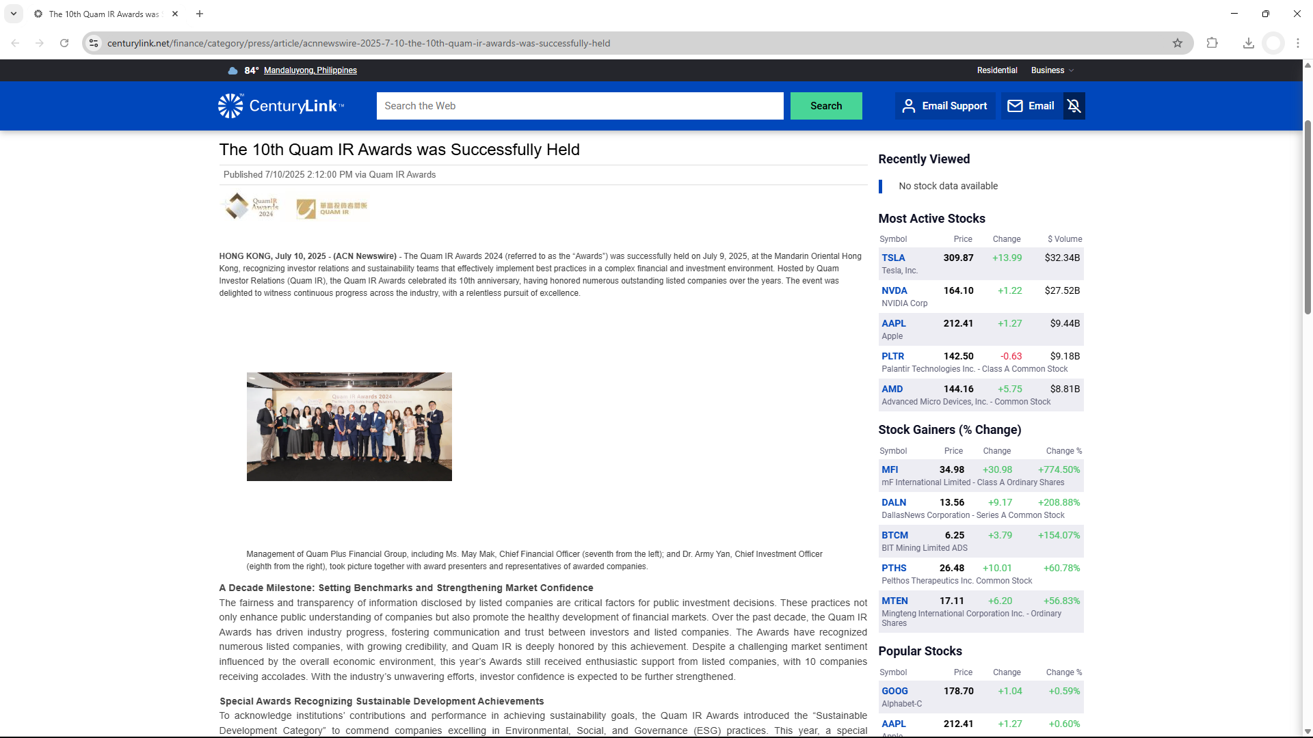Click the cloud weather icon
Viewport: 1313px width, 738px height.
[233, 70]
